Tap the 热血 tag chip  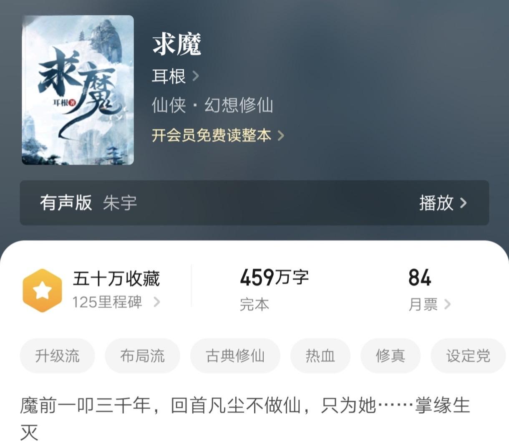320,356
